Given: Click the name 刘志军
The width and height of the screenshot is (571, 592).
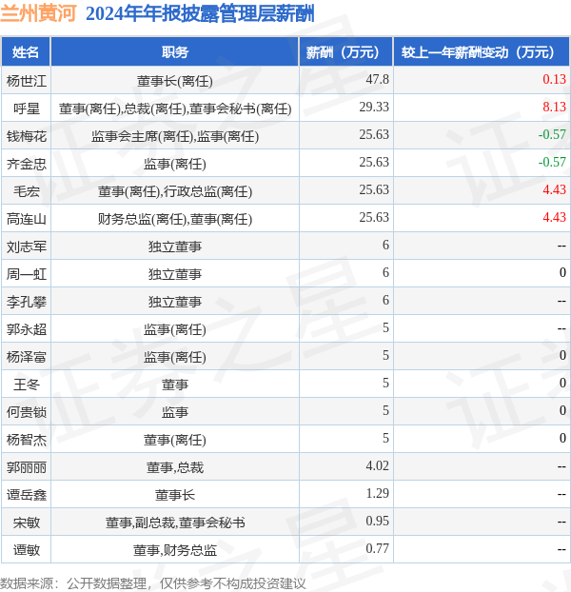Looking at the screenshot, I should coord(27,247).
